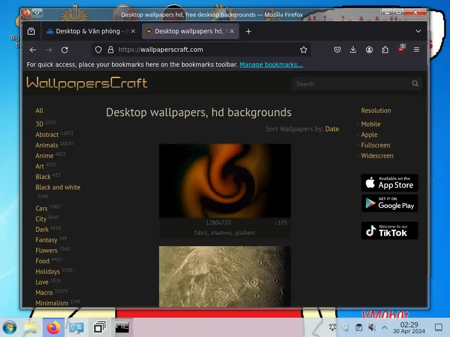The image size is (450, 337).
Task: Click the clipboard tray icon
Action: [x=359, y=327]
